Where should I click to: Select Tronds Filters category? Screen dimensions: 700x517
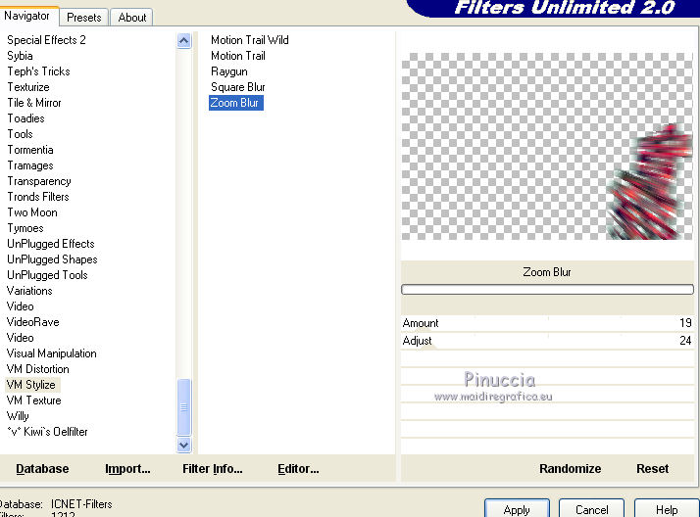click(x=38, y=197)
